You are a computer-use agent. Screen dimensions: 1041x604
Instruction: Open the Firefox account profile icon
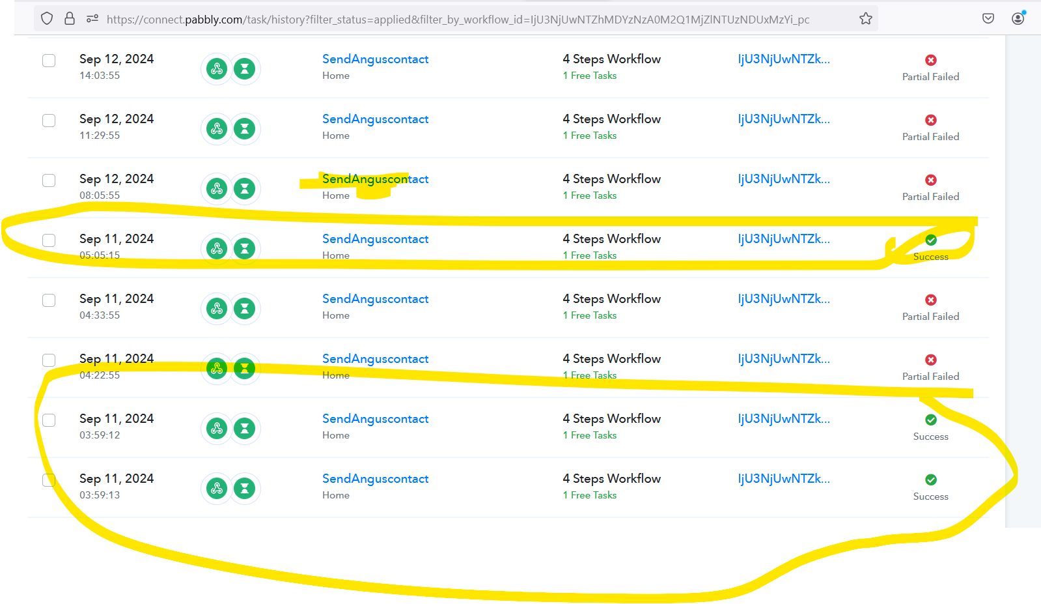1019,18
